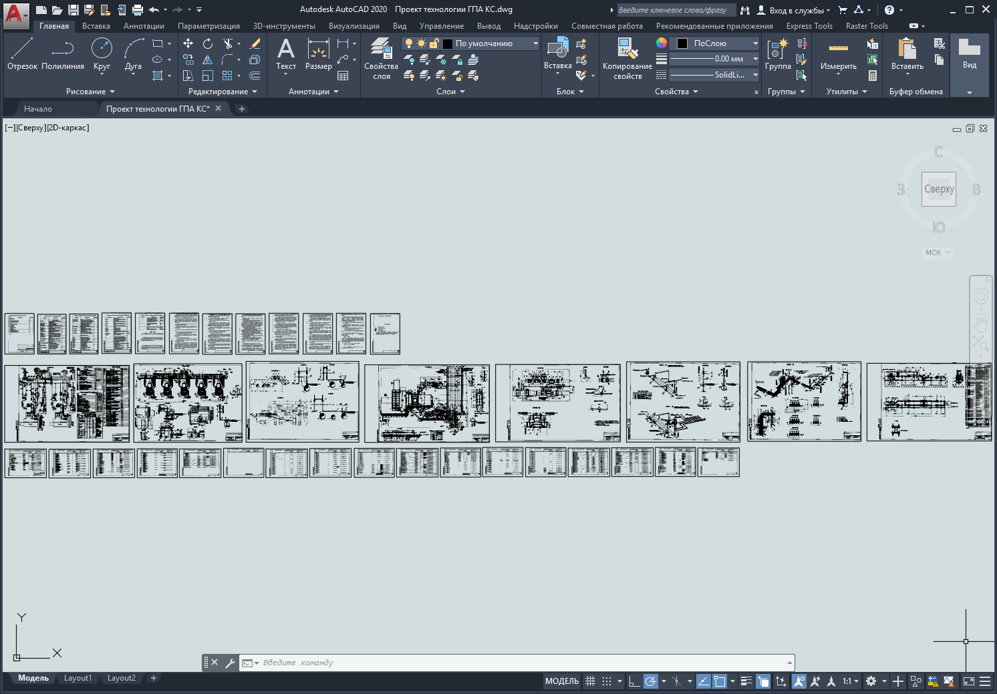
Task: Click the Stretch tool icon
Action: (188, 76)
